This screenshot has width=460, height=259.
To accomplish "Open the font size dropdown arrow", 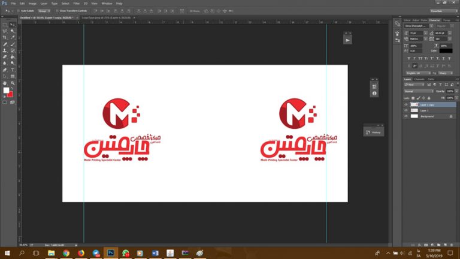I will (426, 33).
